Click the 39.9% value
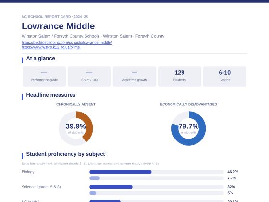269x202 pixels. coord(76,126)
